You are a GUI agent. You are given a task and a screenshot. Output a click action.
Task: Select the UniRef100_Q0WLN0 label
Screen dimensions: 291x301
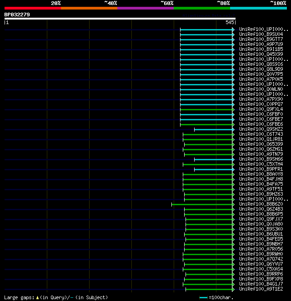tap(261, 89)
